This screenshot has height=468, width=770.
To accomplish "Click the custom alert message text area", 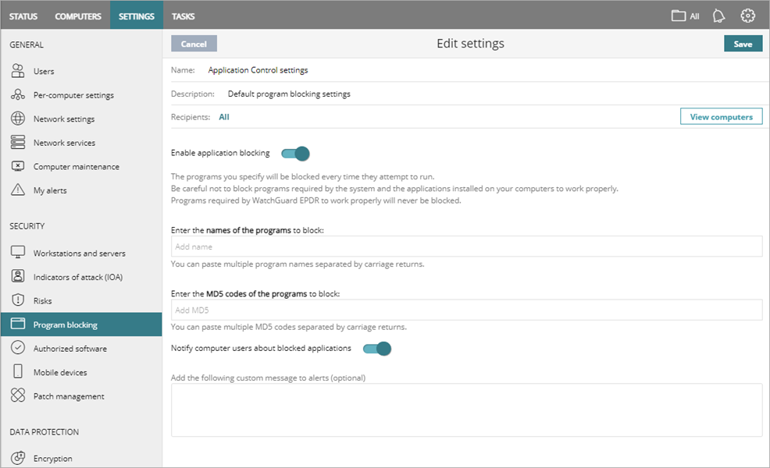I will [466, 409].
